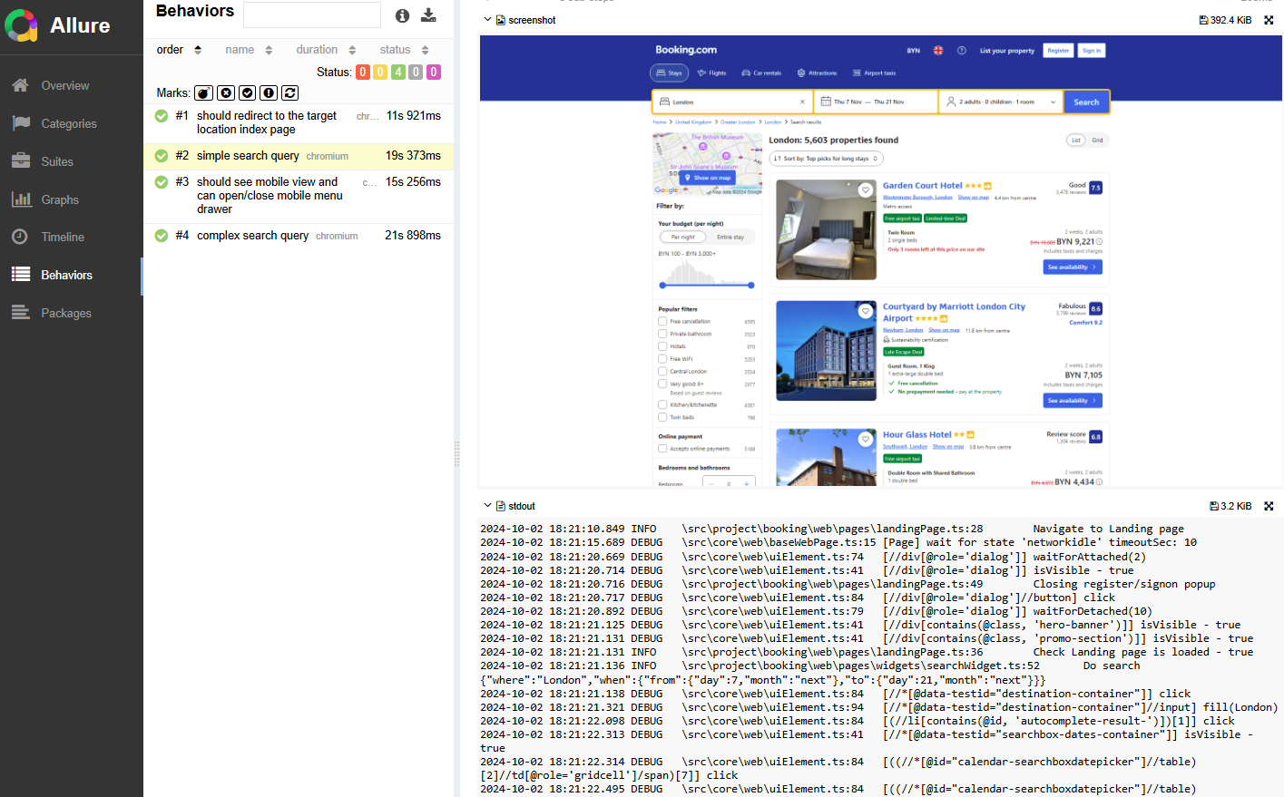
Task: Toggle the new failed X mark filter
Action: coord(226,92)
